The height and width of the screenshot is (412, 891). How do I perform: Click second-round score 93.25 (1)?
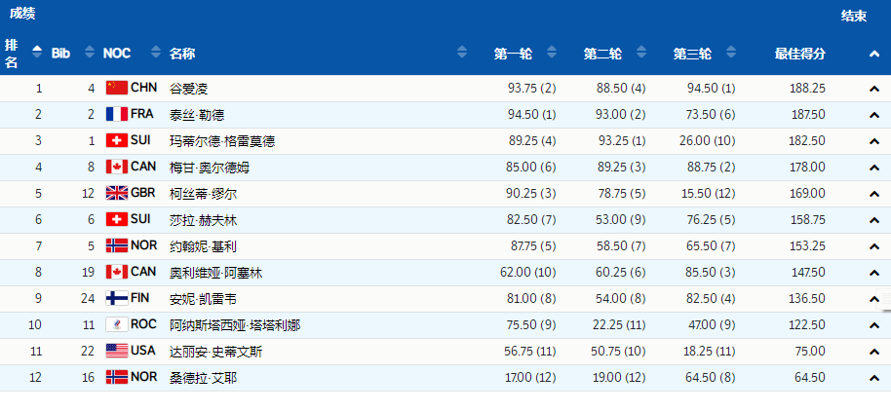point(622,141)
